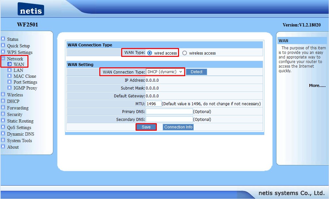This screenshot has width=329, height=199.
Task: Click the Save button
Action: click(x=146, y=127)
